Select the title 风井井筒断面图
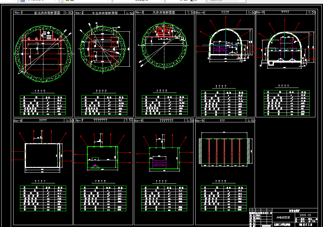The width and height of the screenshot is (323, 227). [x=164, y=13]
